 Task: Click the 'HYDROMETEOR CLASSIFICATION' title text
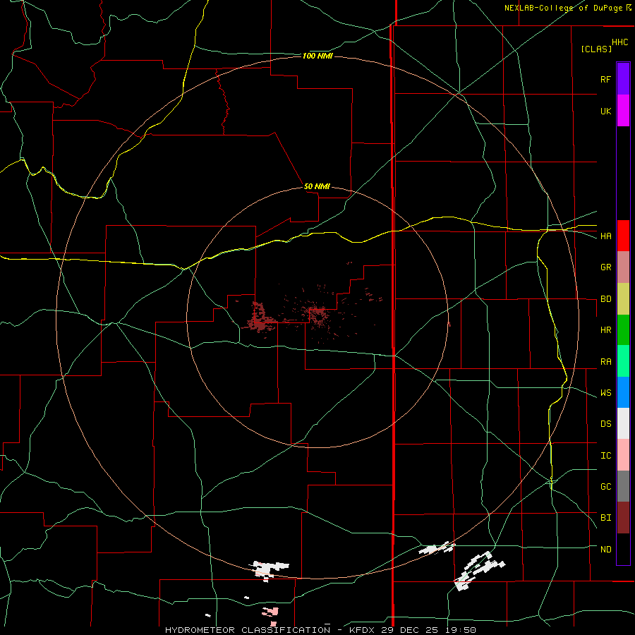point(248,630)
